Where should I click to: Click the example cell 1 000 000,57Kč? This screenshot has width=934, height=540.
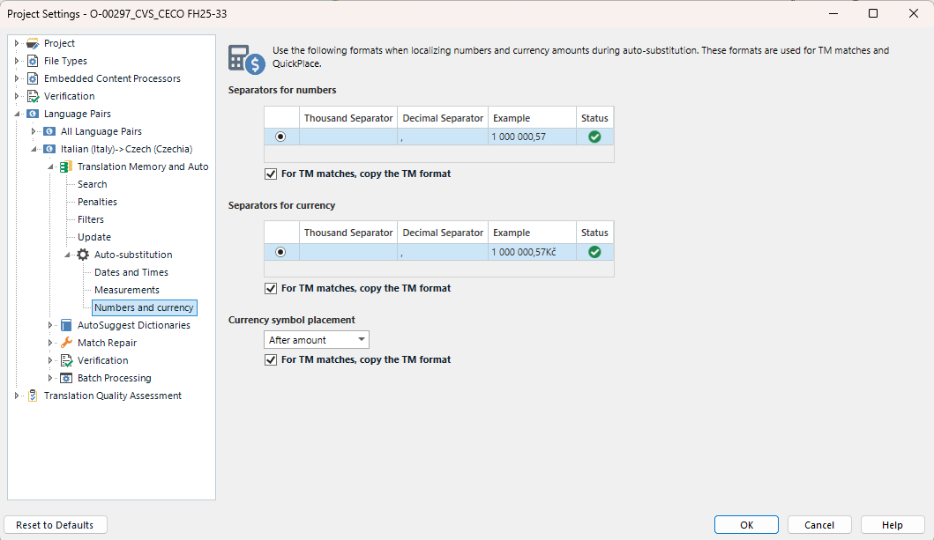coord(532,252)
